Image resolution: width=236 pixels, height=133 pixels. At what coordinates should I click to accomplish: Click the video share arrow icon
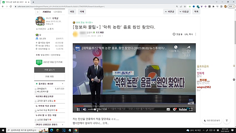[x=189, y=47]
